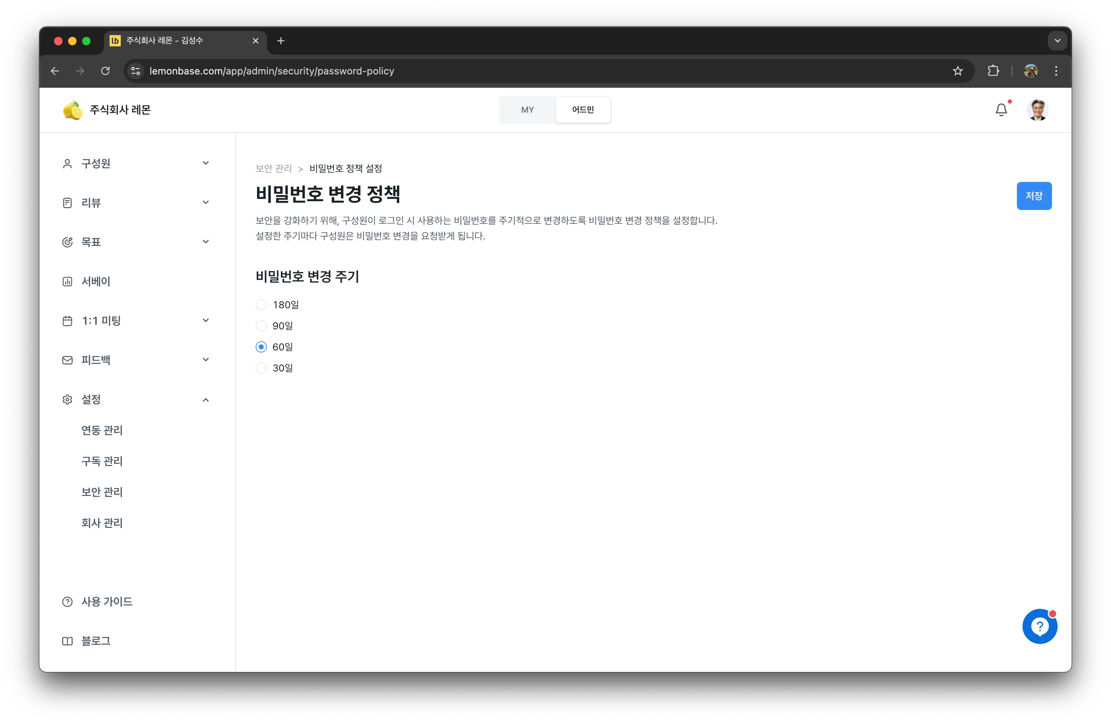Bookmark this page with the star icon
Screen dimensions: 1111x724
click(958, 71)
